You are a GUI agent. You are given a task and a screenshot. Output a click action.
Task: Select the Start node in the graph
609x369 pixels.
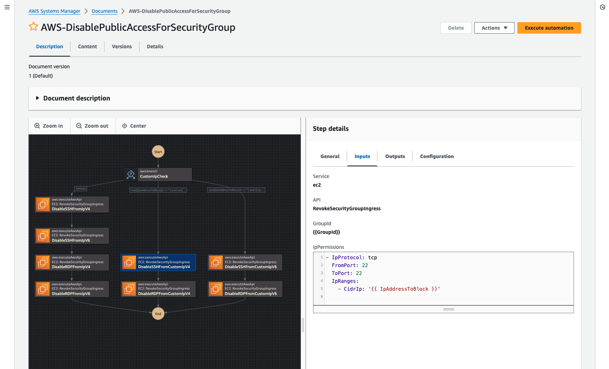158,152
